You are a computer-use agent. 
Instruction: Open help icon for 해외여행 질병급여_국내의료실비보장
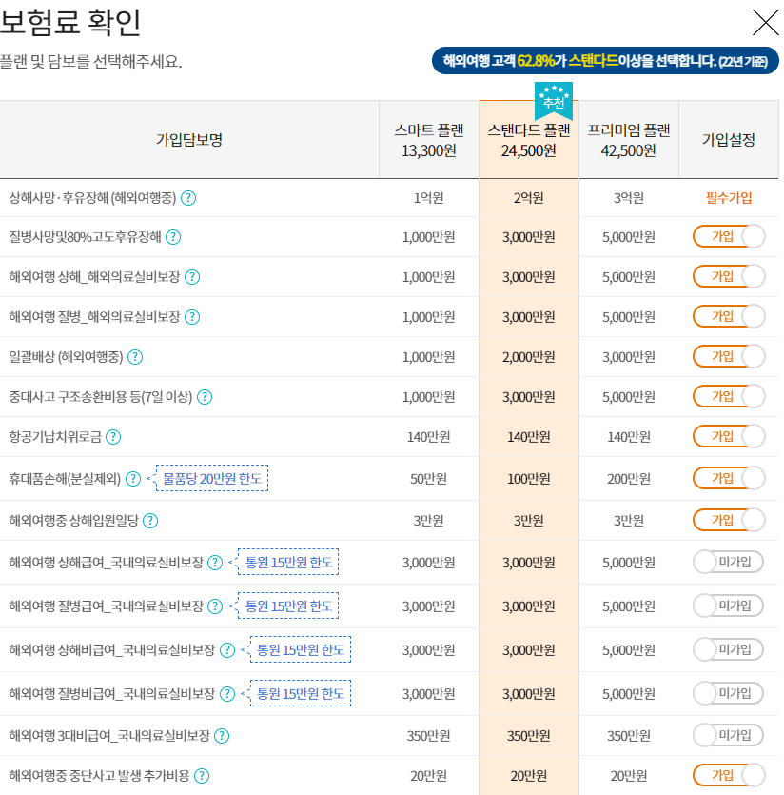coord(215,606)
